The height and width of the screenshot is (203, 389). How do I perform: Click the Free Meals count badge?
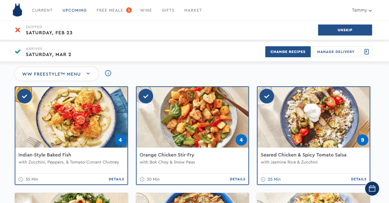click(x=129, y=10)
